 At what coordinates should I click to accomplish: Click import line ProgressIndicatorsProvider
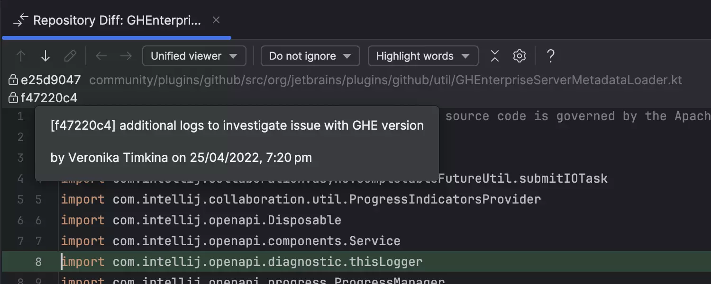pos(301,199)
